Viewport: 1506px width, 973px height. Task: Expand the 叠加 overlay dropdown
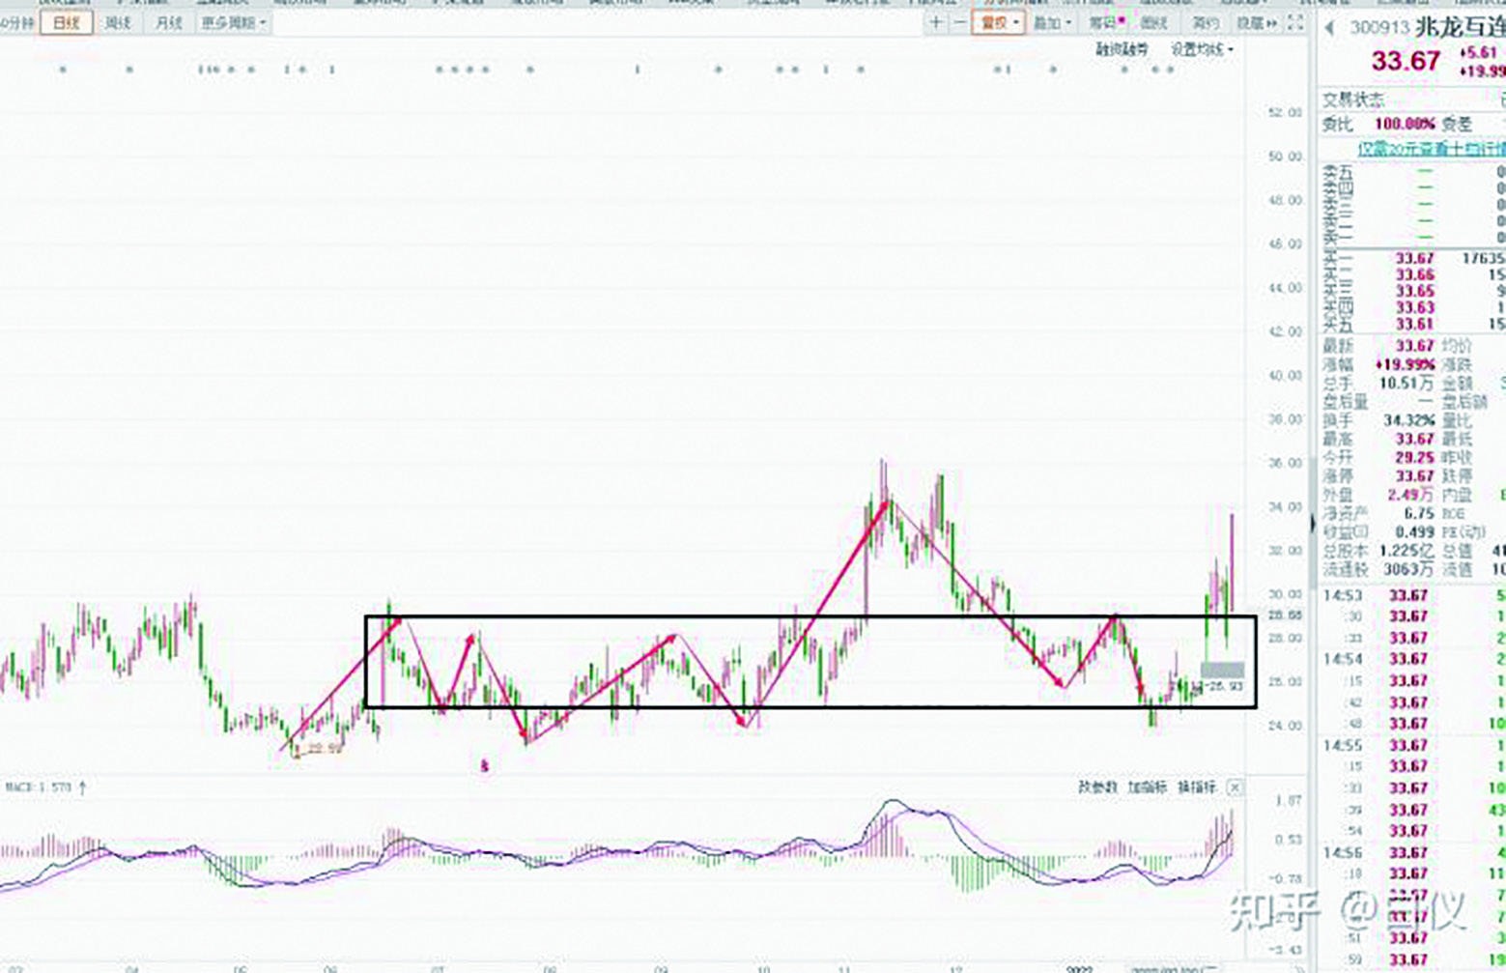1051,22
